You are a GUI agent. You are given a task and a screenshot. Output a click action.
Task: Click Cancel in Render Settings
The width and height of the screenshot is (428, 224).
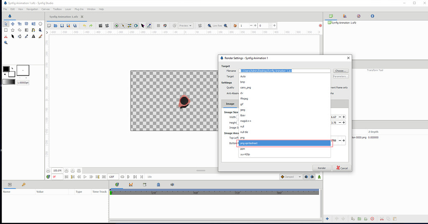point(341,168)
